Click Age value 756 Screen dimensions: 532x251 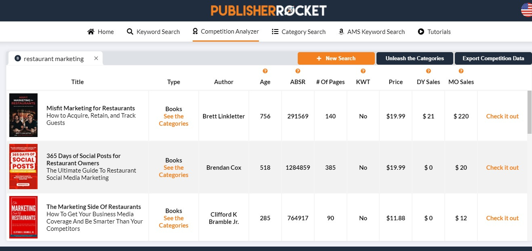[x=265, y=116]
